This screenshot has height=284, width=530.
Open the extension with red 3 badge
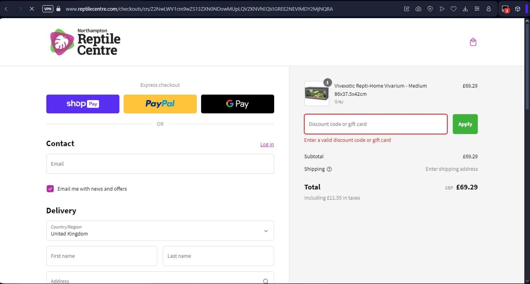(505, 9)
